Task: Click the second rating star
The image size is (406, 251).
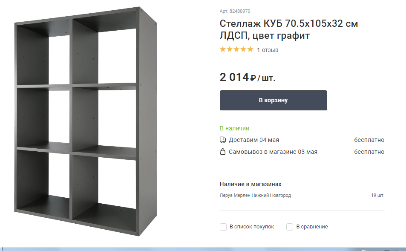Action: point(230,49)
